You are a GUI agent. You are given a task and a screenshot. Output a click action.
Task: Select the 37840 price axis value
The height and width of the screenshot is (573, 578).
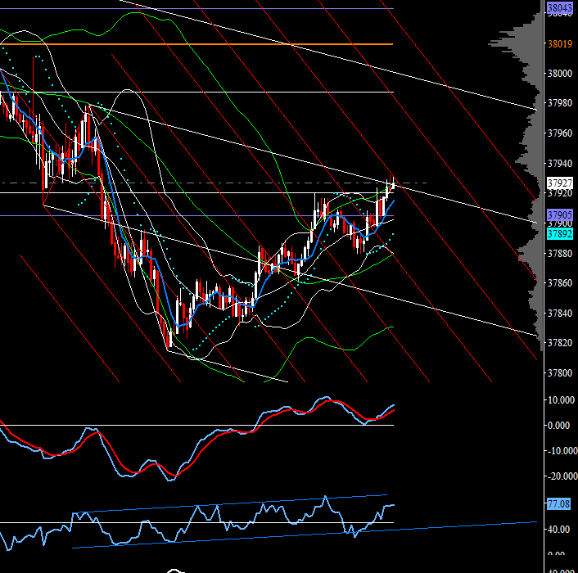tap(560, 314)
